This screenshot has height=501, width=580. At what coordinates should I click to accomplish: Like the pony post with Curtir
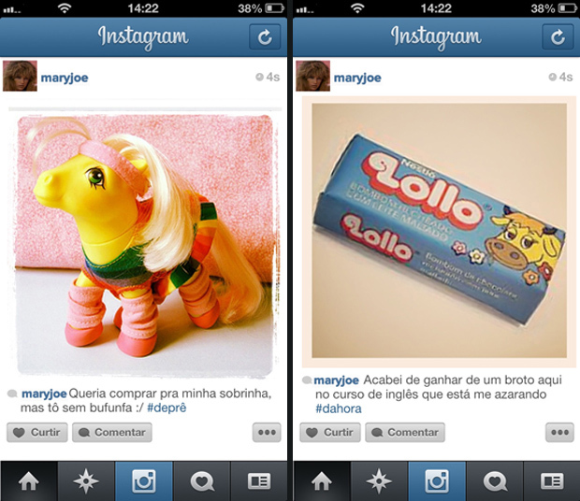(37, 432)
